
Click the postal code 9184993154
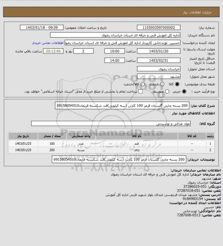coord(193,199)
